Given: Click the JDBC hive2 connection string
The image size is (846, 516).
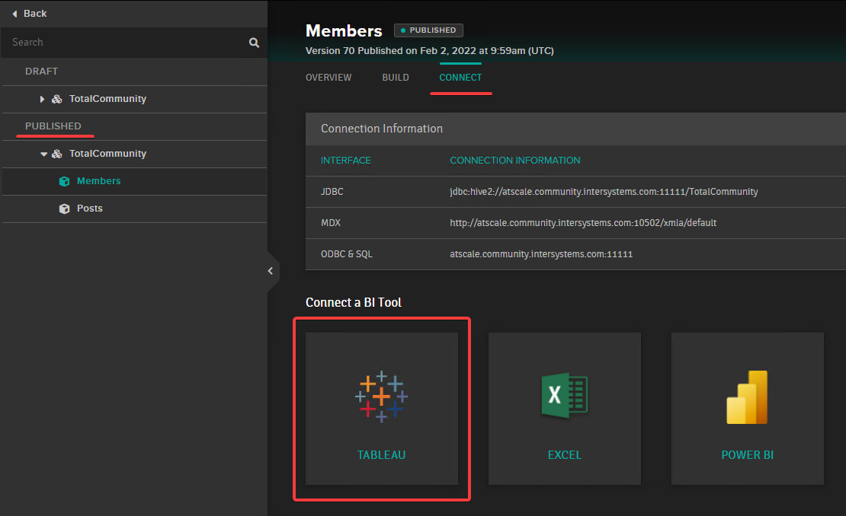Looking at the screenshot, I should 604,192.
